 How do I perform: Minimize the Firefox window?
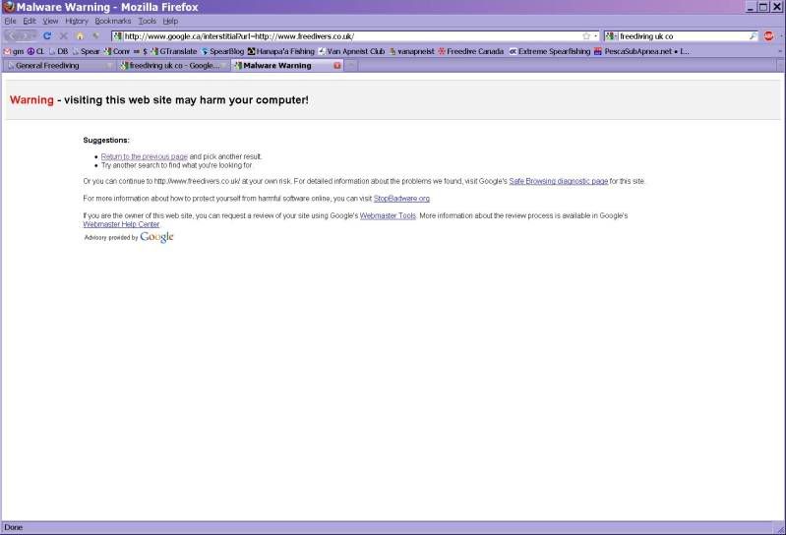coord(751,7)
